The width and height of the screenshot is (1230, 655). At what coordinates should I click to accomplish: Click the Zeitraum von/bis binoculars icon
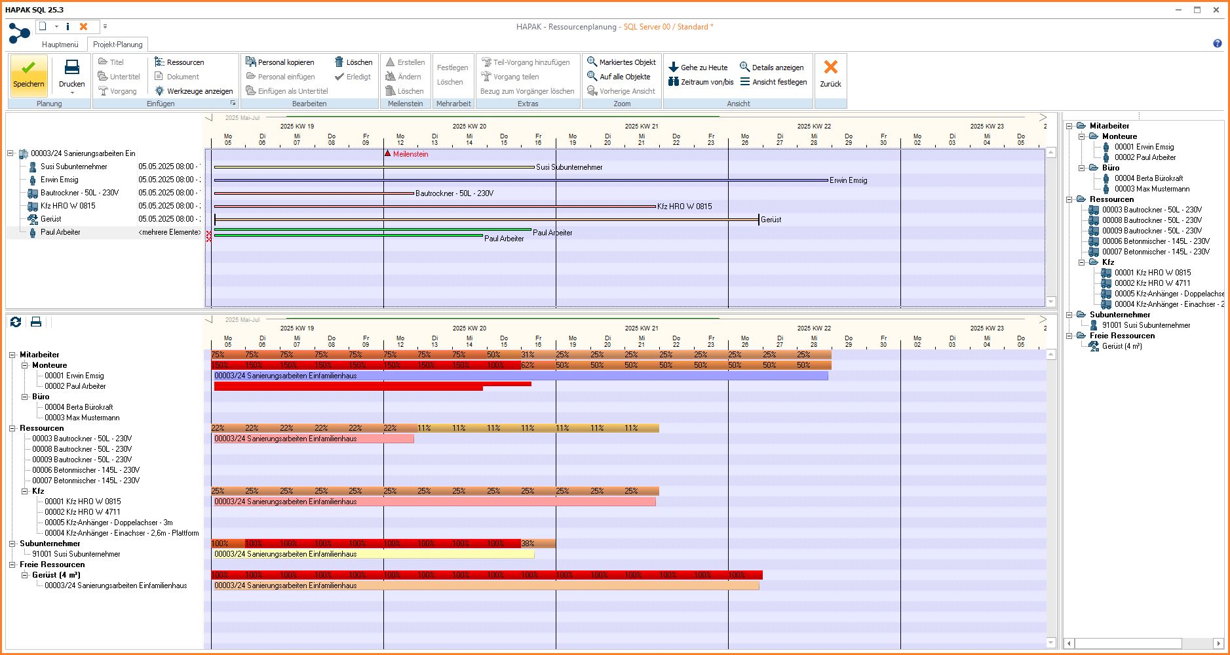pyautogui.click(x=673, y=82)
